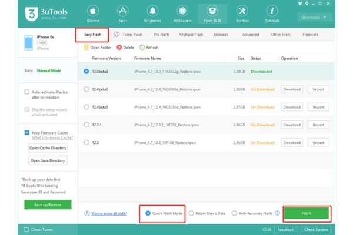Select the Retain User's Data option

[192, 213]
